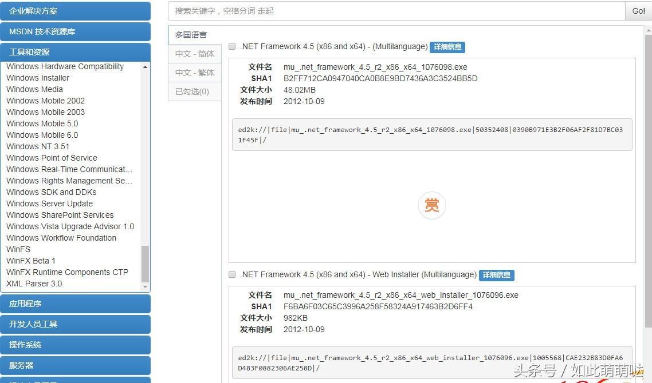Click the sidebar list scroll-up arrow

[x=145, y=67]
